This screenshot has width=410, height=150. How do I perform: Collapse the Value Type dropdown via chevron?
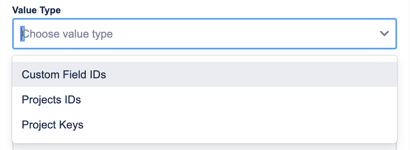pyautogui.click(x=384, y=34)
